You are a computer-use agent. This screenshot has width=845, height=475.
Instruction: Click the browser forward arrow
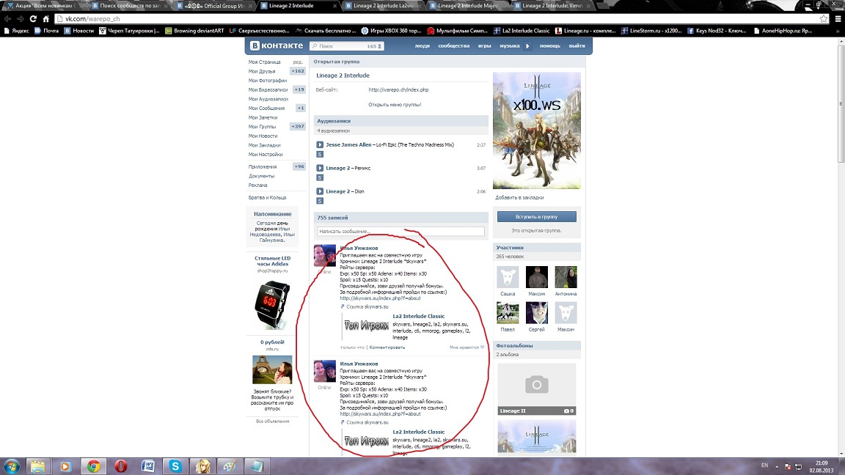point(20,18)
